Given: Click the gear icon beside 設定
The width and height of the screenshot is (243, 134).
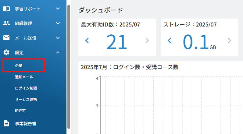Looking at the screenshot, I should [x=6, y=52].
